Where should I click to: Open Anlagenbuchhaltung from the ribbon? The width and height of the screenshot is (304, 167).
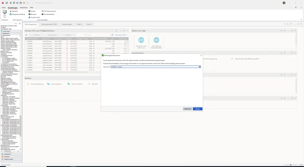[x=17, y=14]
